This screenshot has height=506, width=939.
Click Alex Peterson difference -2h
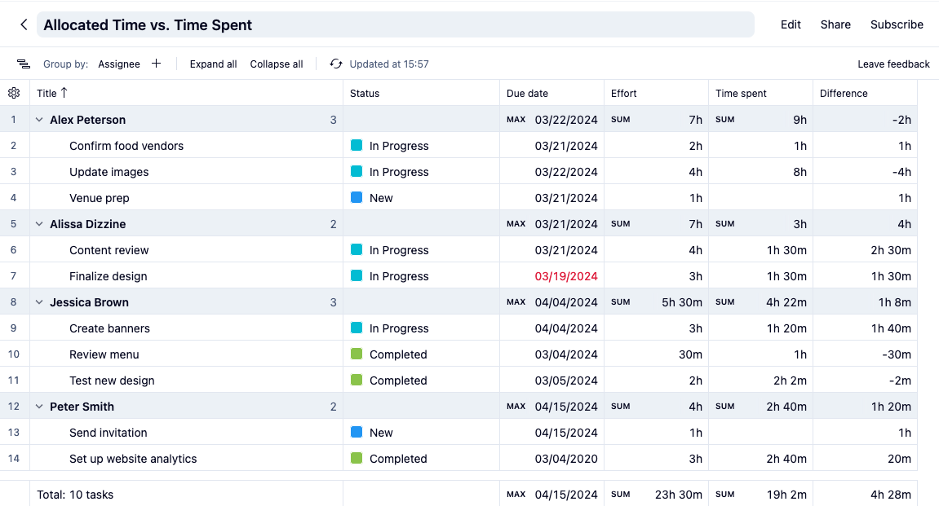coord(901,120)
